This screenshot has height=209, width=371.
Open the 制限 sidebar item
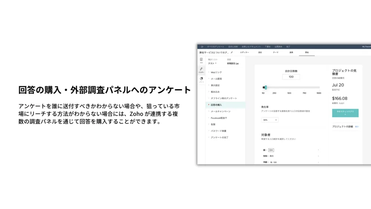coord(213,124)
